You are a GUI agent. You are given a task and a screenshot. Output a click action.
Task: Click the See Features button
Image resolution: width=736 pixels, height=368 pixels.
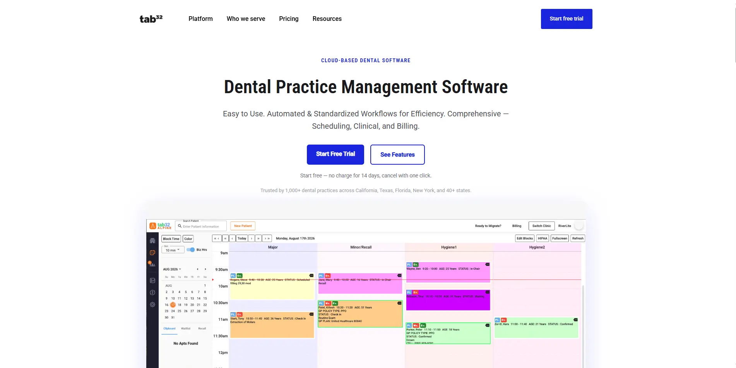coord(397,155)
